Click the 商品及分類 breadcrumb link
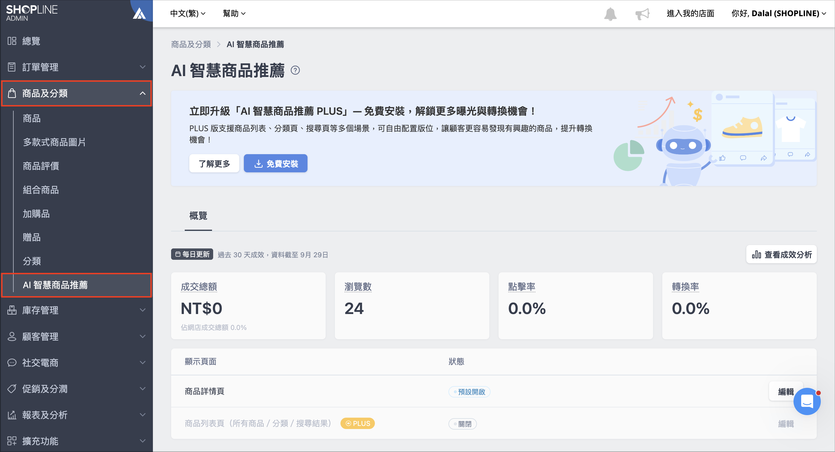Screen dimensions: 835x452 point(191,44)
